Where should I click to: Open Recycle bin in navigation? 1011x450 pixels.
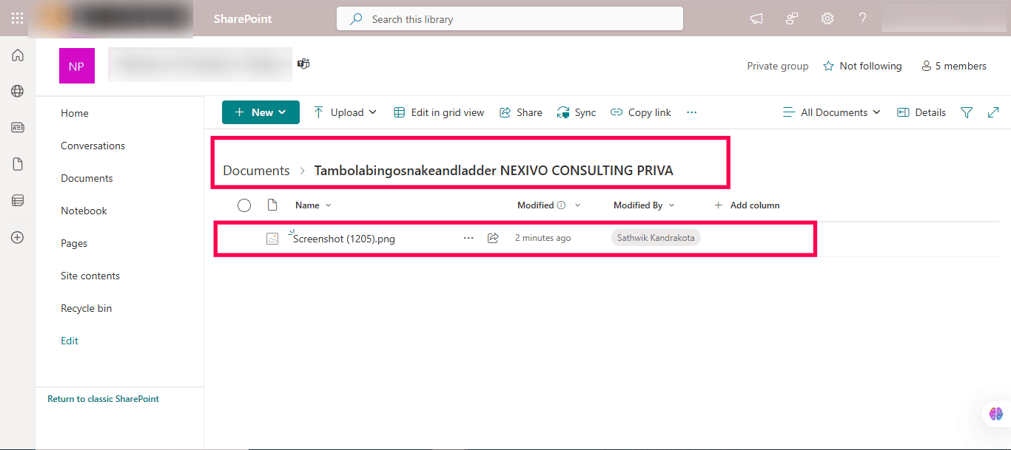(x=87, y=308)
